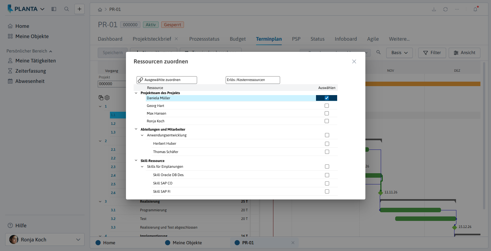Viewport: 491px width, 251px height.
Task: Open the notifications bell
Action: [x=475, y=9]
